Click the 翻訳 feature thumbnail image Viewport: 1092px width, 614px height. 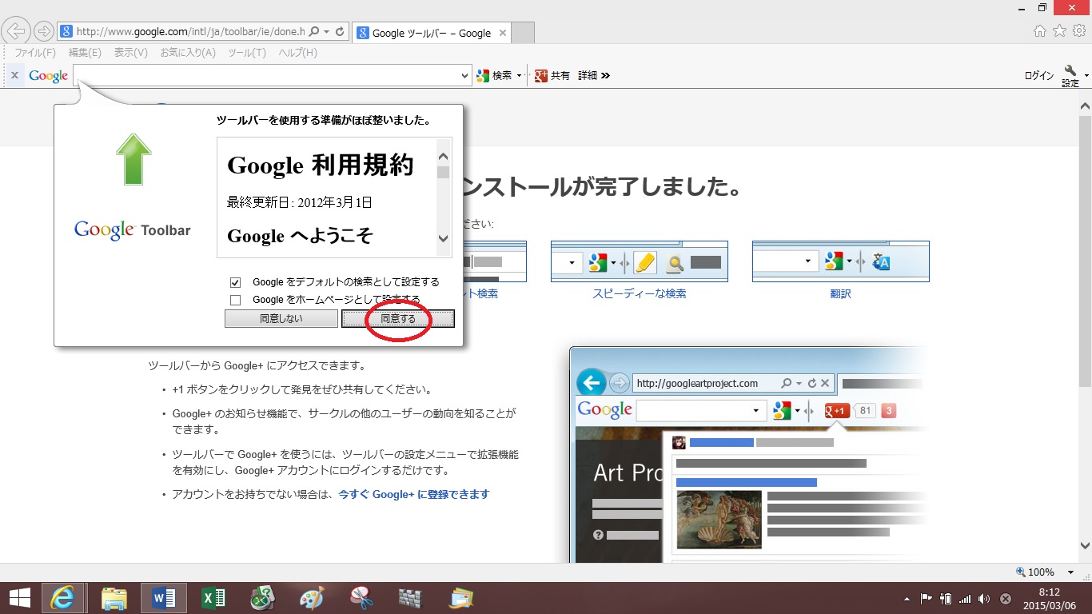pos(841,261)
